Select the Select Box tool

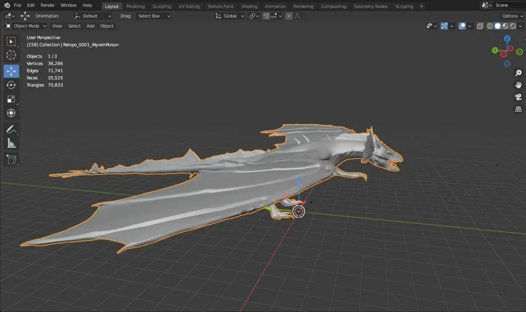(x=11, y=42)
